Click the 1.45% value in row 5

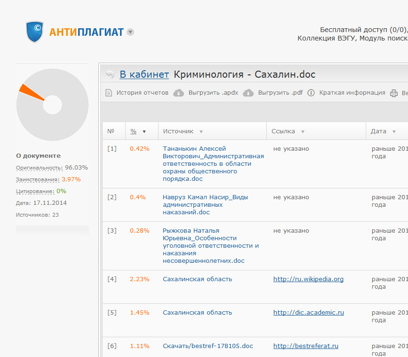140,312
